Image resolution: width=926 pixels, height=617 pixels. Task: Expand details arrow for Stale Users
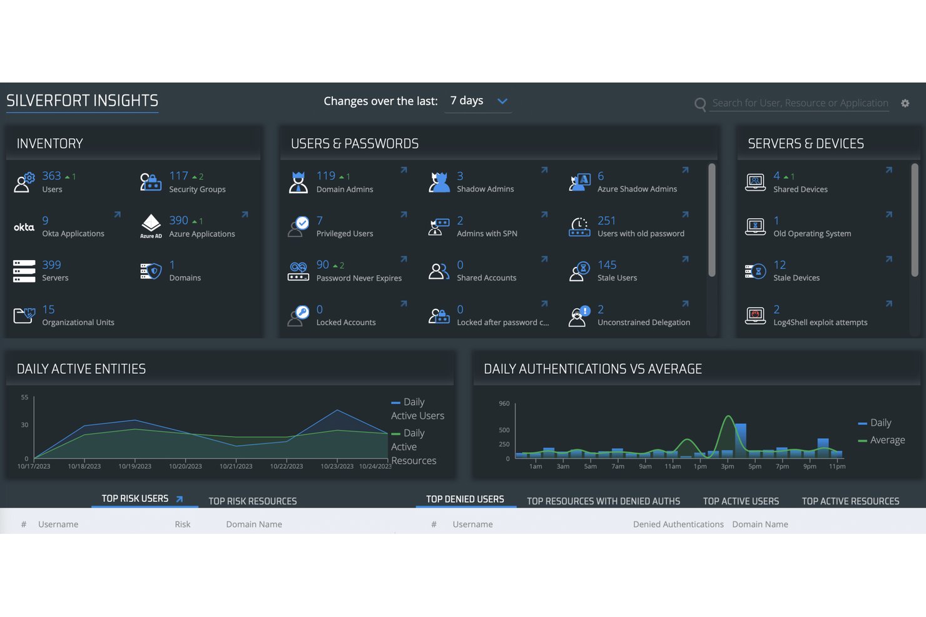tap(685, 259)
